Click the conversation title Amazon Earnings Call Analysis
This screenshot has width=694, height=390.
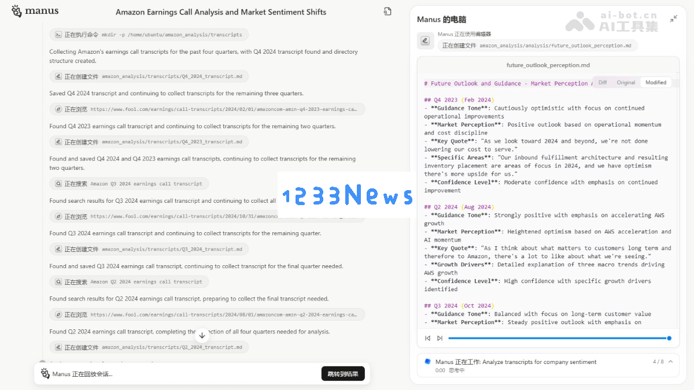coord(221,12)
